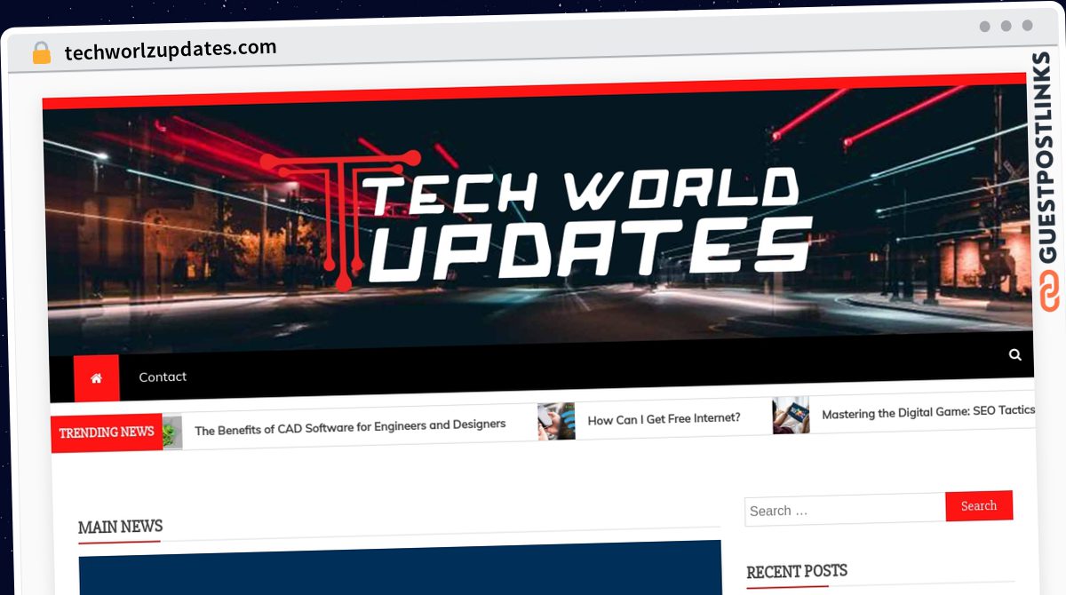Click the techworlzupdates.com address text
The width and height of the screenshot is (1066, 595).
[171, 50]
